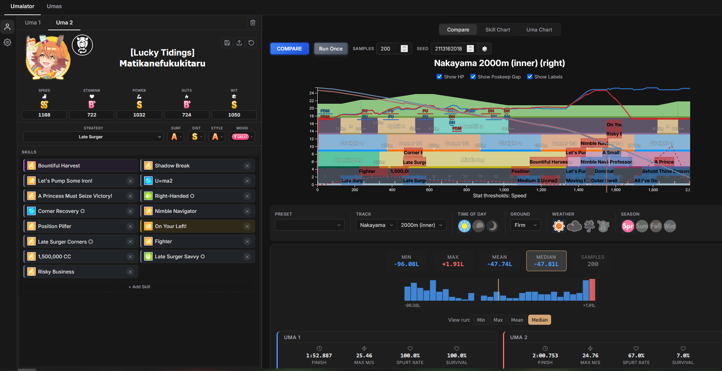The height and width of the screenshot is (371, 722).
Task: Switch to the Skill Chart tab
Action: point(498,30)
